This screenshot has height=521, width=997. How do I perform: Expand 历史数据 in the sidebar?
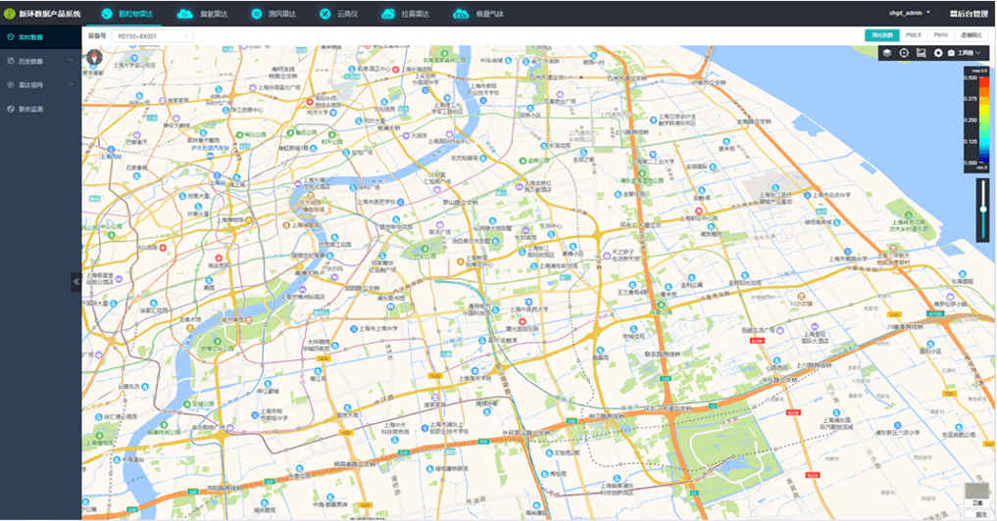coord(37,61)
